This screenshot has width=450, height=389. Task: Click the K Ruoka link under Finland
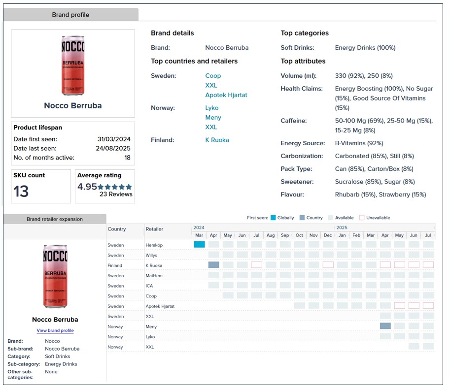pyautogui.click(x=217, y=140)
